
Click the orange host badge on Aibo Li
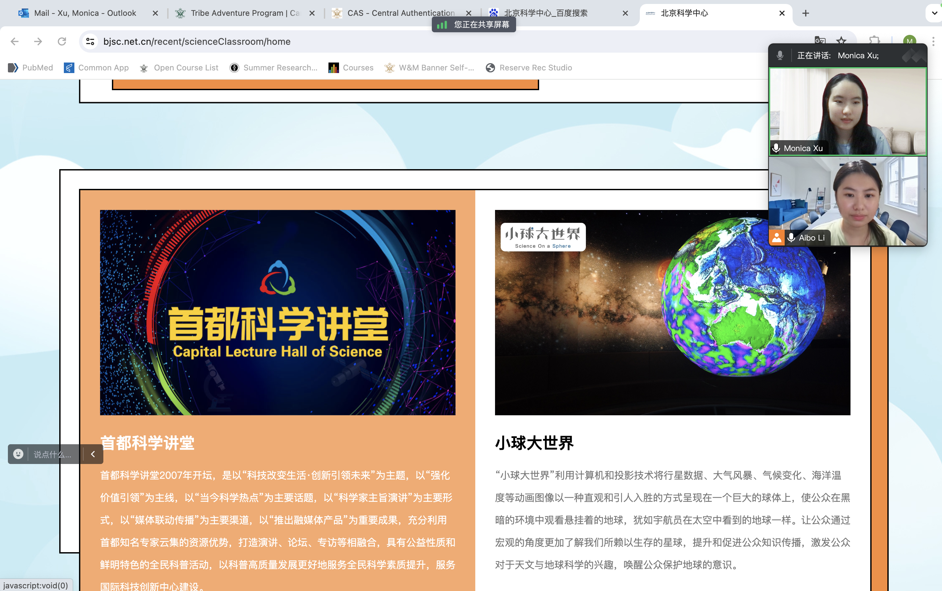pyautogui.click(x=777, y=238)
